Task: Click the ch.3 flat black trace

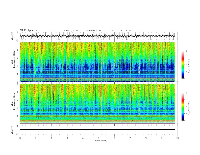Action: [97, 130]
